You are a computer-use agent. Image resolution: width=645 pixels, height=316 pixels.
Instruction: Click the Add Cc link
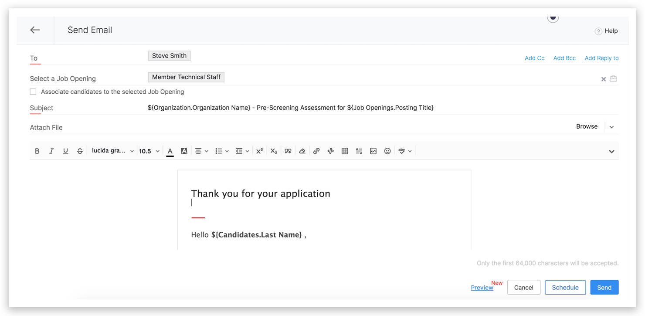point(535,58)
